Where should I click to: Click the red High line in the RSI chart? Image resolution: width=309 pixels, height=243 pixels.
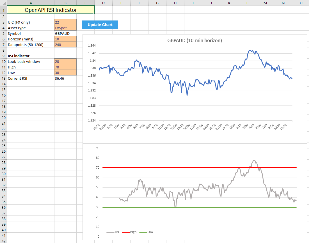(196, 168)
